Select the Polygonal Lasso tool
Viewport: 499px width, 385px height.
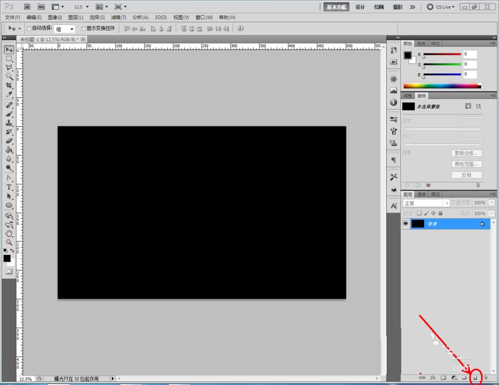click(x=9, y=67)
